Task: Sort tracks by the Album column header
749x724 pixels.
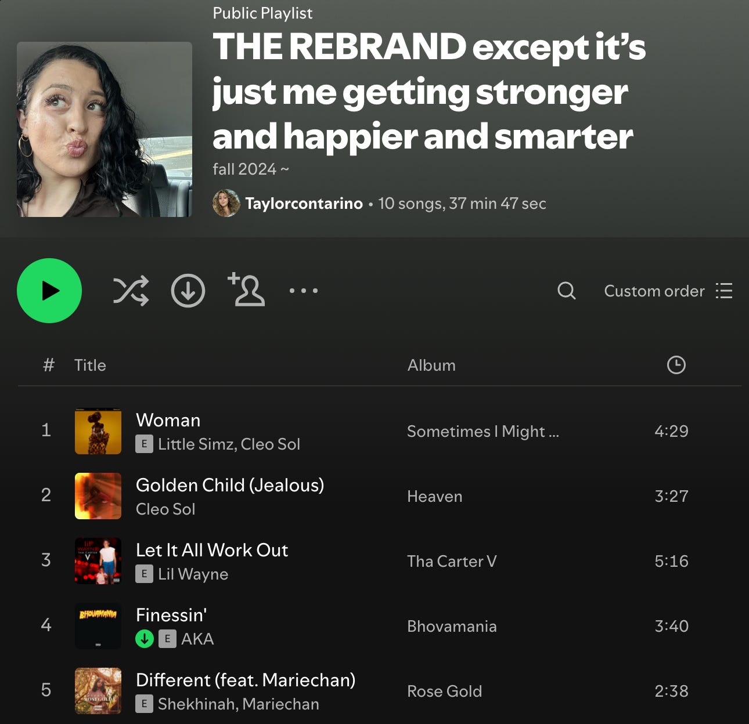Action: tap(431, 365)
